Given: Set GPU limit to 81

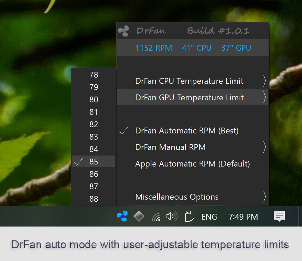Looking at the screenshot, I should tap(94, 112).
